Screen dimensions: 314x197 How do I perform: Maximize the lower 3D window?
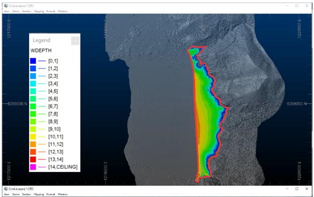tap(297, 189)
